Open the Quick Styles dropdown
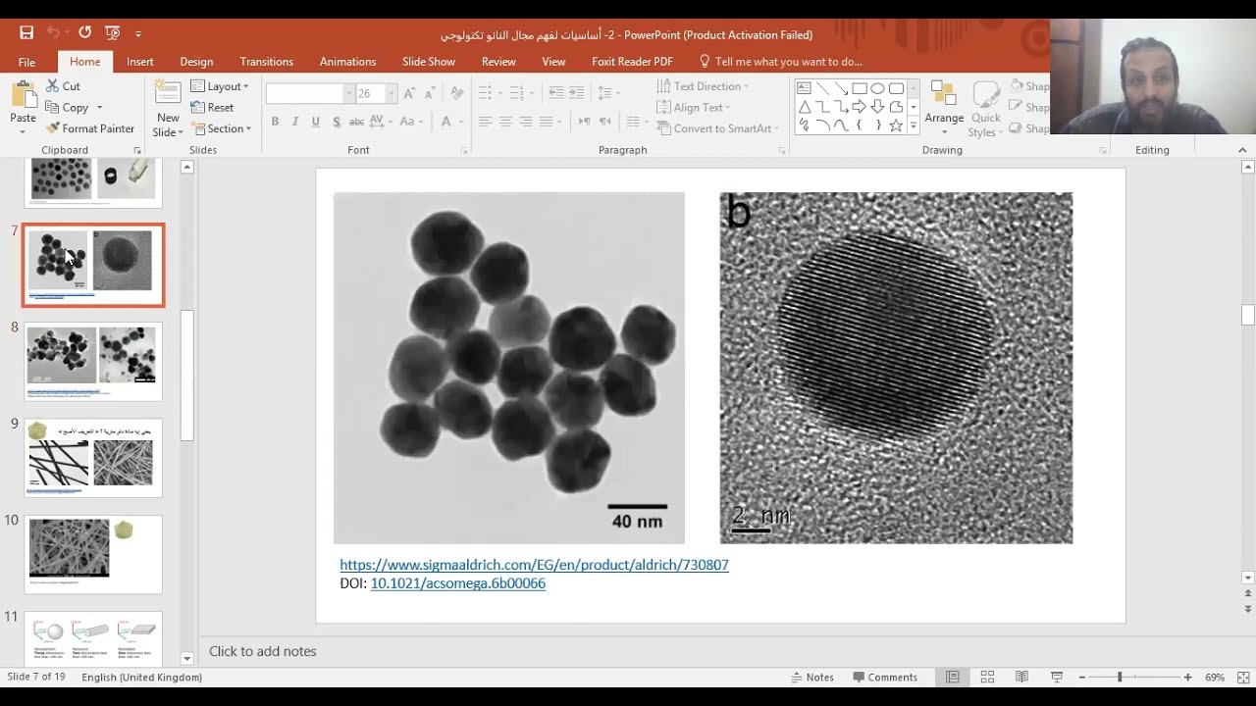The image size is (1256, 706). (x=985, y=110)
